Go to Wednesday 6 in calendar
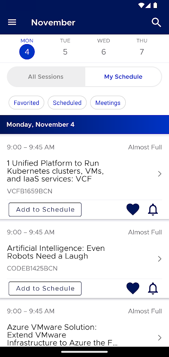This screenshot has width=169, height=357. click(103, 48)
